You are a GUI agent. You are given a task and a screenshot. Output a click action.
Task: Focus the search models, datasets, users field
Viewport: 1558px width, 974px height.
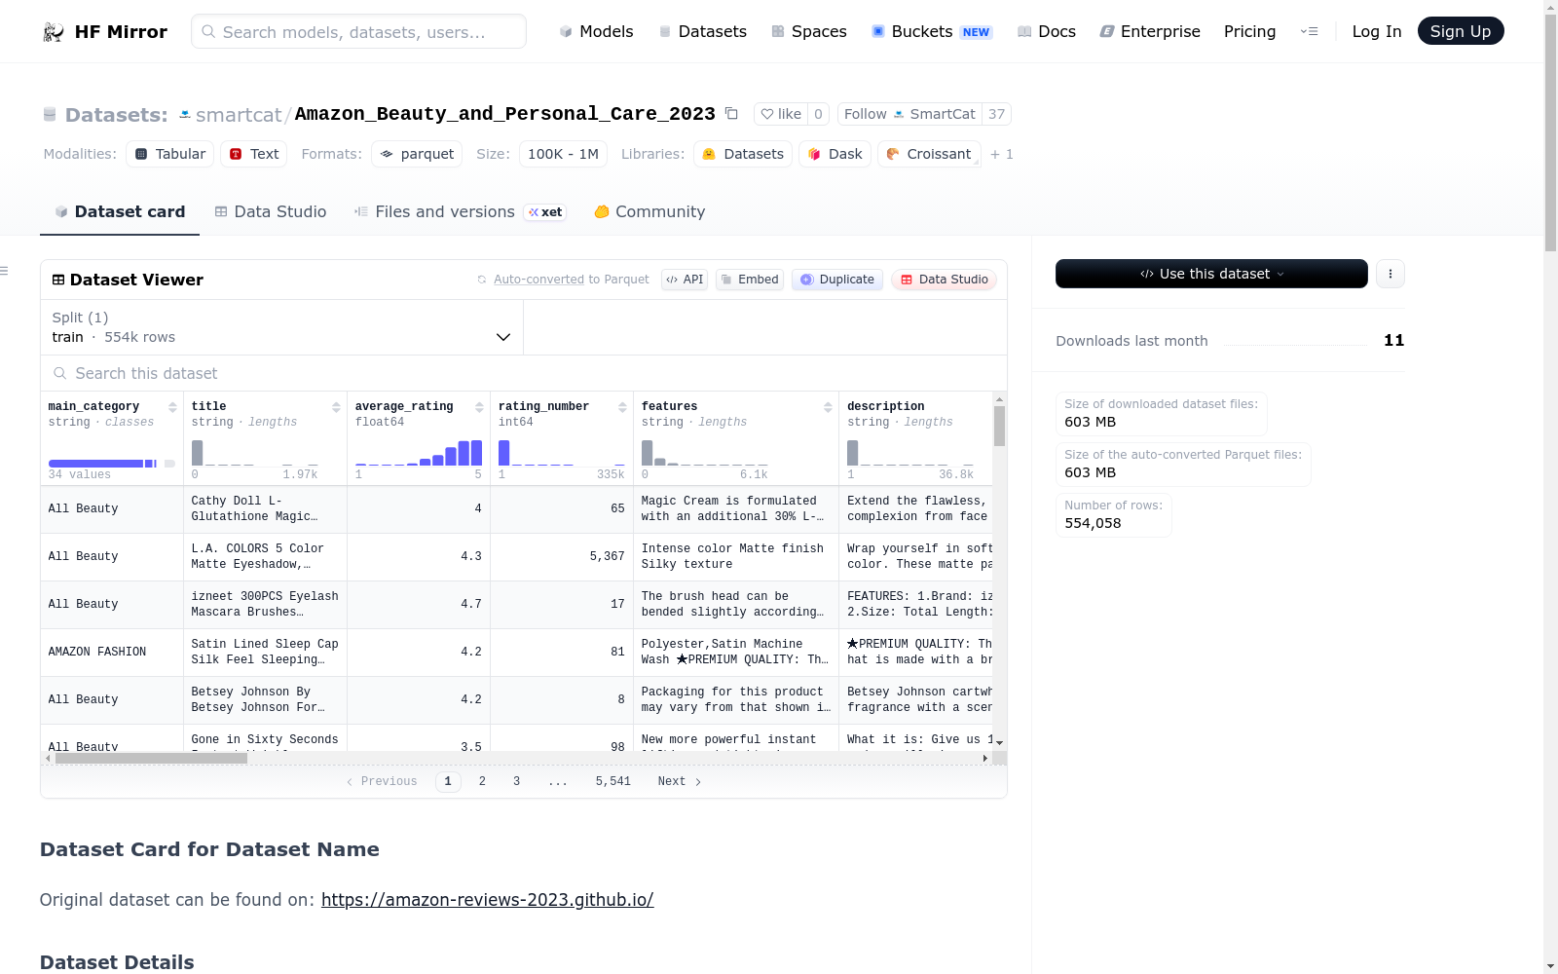tap(358, 31)
